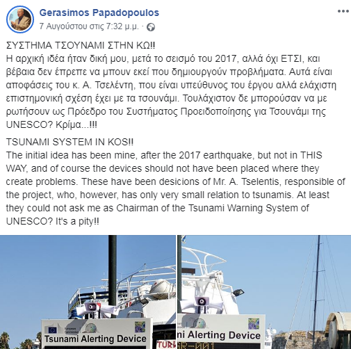The image size is (351, 349).
Task: Click the English heading TSUNAMI SYSTEM IN KOS
Action: coord(70,142)
